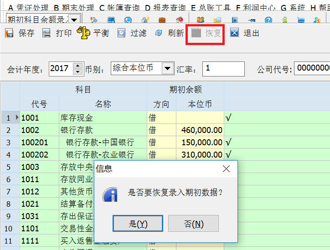This screenshot has height=250, width=330.
Task: Select row 1 current-row arrow marker
Action: pos(17,117)
